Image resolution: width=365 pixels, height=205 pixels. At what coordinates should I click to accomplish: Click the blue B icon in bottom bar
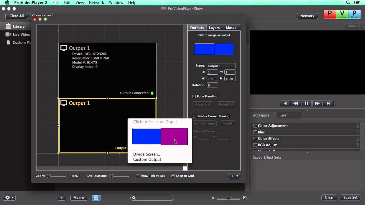[x=96, y=198]
